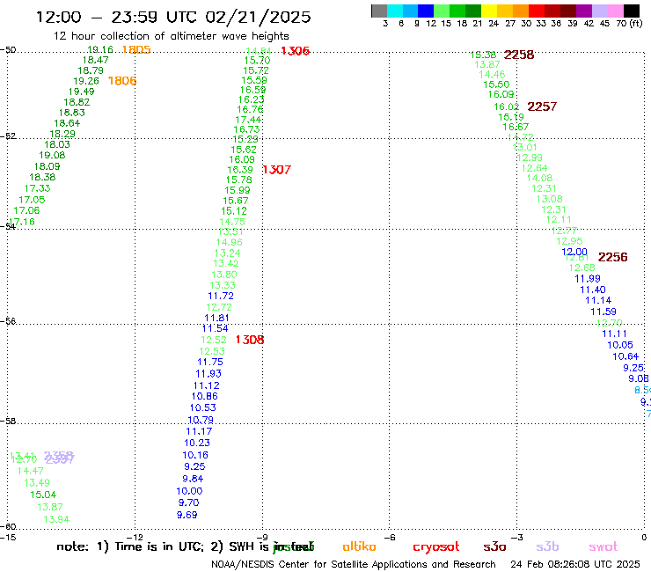Select the reading 15.12
651x572 pixels.
234,211
